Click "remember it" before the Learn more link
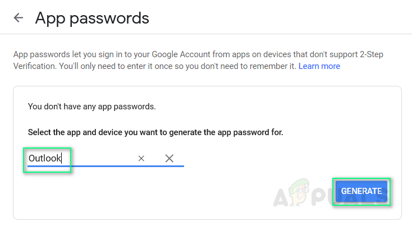Screen dimensions: 412x231 [272, 66]
